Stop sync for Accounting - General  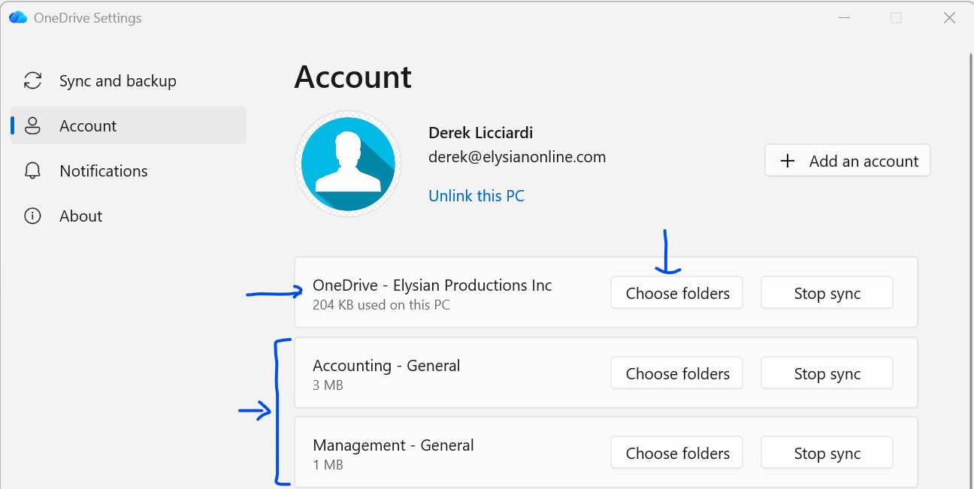(x=827, y=373)
